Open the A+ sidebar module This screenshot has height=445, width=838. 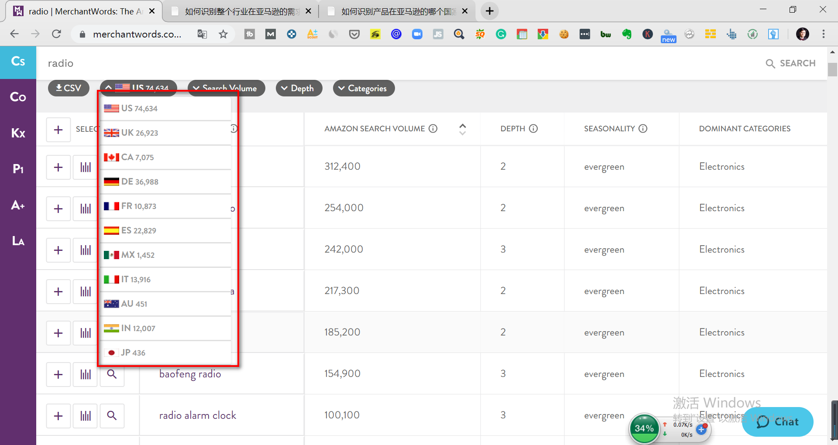click(x=18, y=205)
